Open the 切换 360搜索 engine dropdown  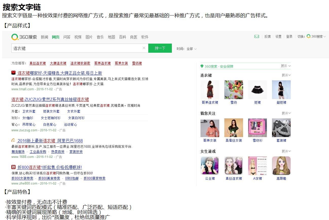(316, 36)
